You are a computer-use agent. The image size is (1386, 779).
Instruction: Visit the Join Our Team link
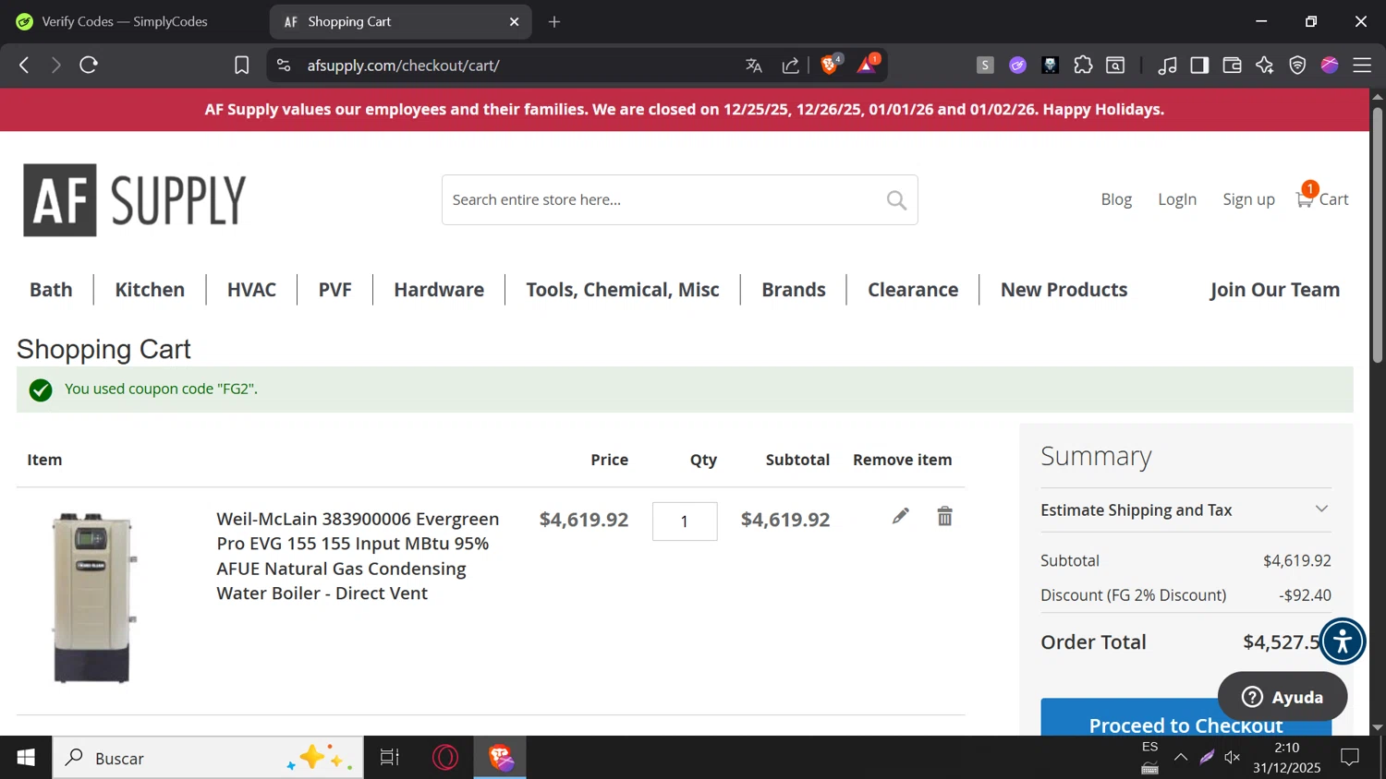click(1275, 290)
